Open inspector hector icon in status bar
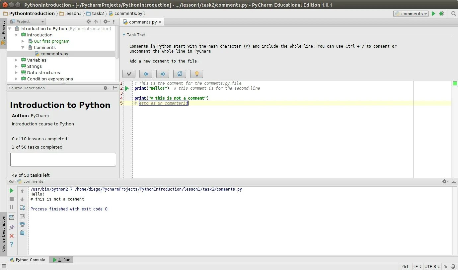Screen dimensions: 458x270 (453, 266)
